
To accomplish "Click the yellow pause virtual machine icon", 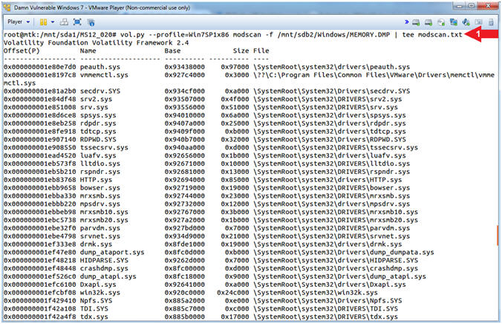I will pos(44,22).
